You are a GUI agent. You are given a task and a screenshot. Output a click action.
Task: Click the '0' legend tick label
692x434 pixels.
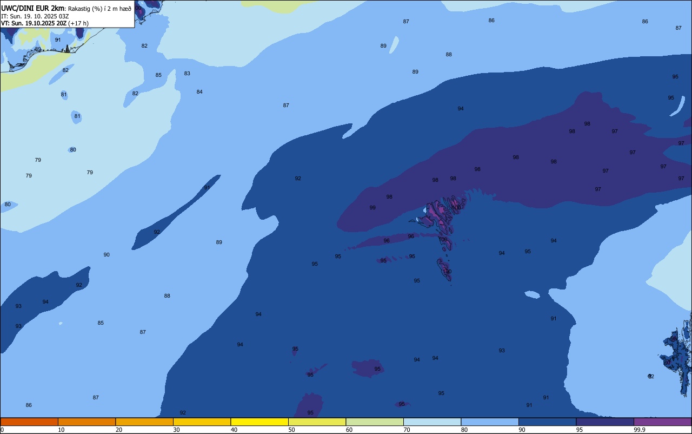tap(2, 430)
